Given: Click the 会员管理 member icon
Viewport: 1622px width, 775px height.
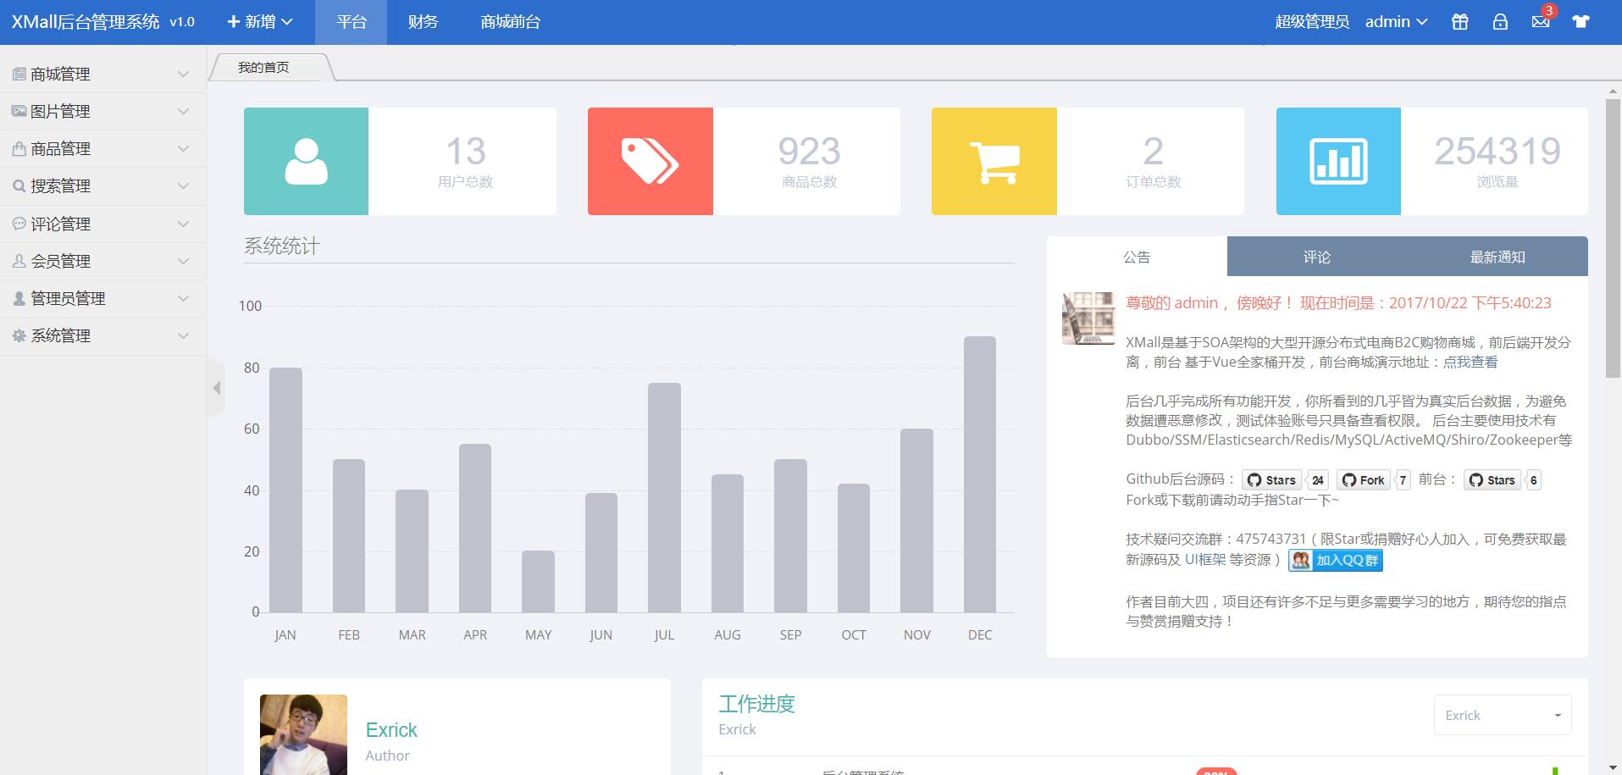Looking at the screenshot, I should (19, 261).
